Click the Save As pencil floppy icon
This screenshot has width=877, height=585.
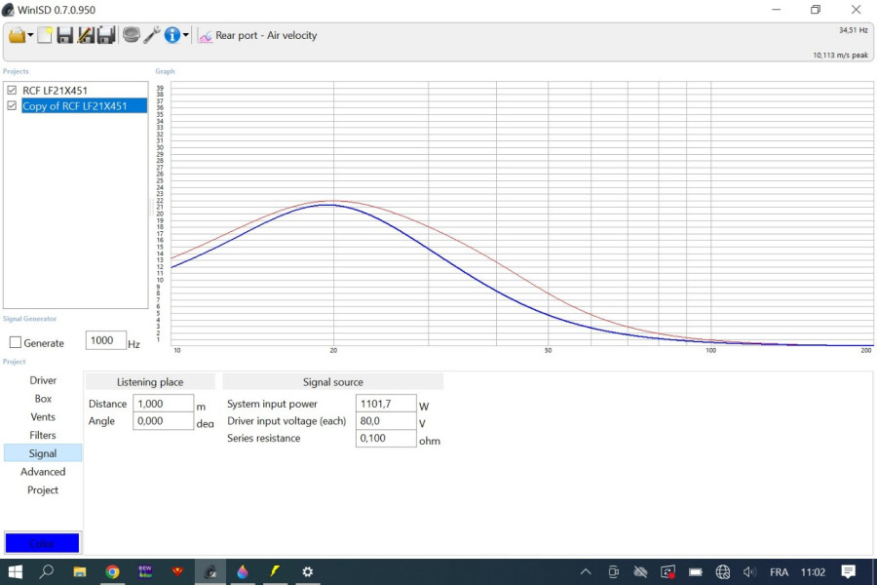tap(85, 35)
